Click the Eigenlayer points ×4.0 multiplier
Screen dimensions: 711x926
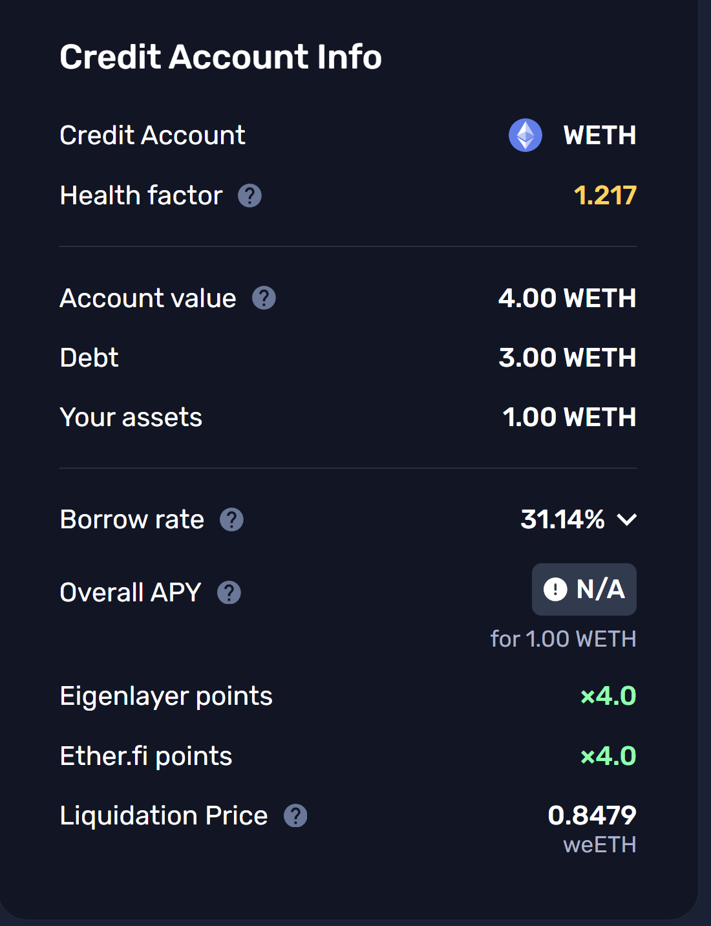(608, 696)
